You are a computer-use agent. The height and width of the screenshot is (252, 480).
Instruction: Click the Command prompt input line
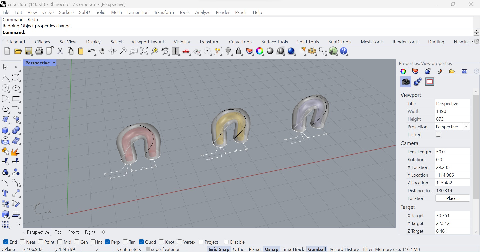click(x=237, y=32)
